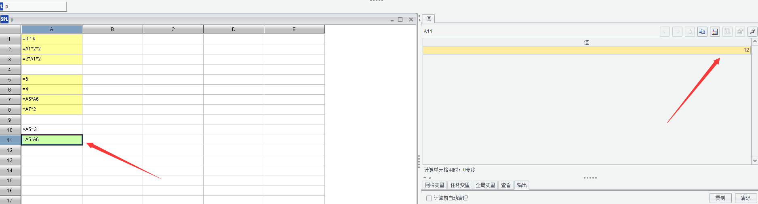Select row header 1
Image resolution: width=758 pixels, height=204 pixels.
pos(10,39)
